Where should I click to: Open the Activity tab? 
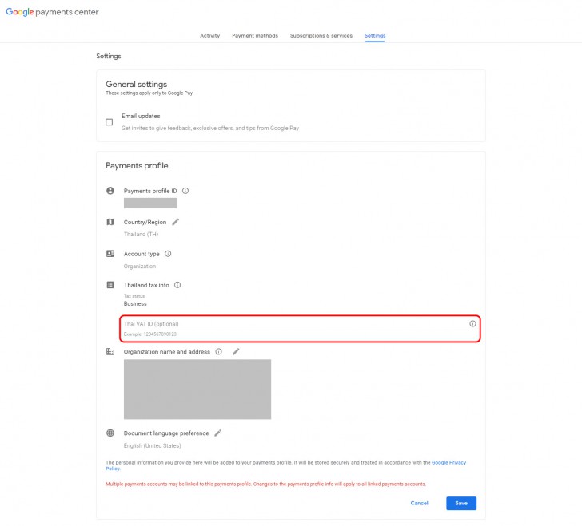click(209, 36)
